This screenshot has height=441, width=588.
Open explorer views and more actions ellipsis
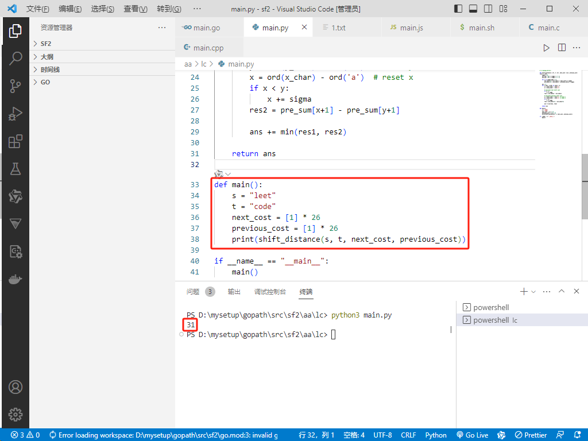point(162,28)
